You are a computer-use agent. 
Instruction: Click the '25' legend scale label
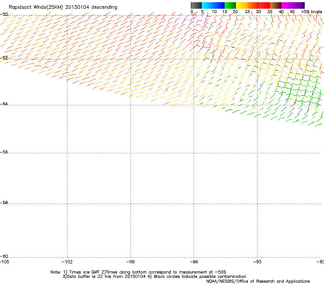pyautogui.click(x=247, y=11)
